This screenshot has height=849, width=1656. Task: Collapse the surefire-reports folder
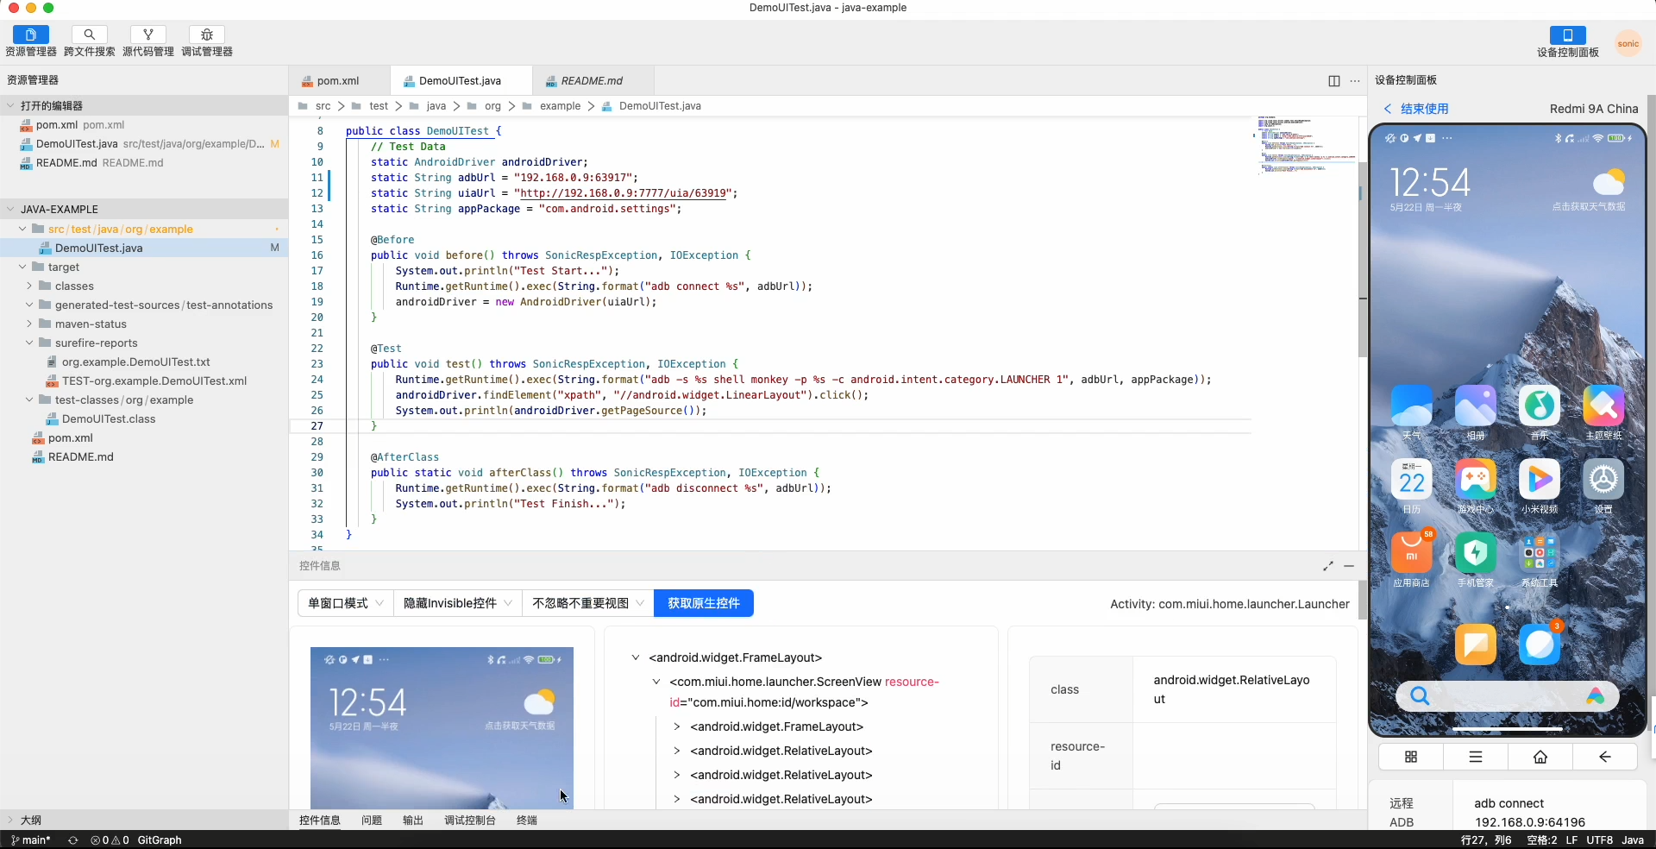tap(29, 343)
